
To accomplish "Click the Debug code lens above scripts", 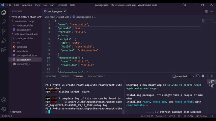I will point(63,36).
